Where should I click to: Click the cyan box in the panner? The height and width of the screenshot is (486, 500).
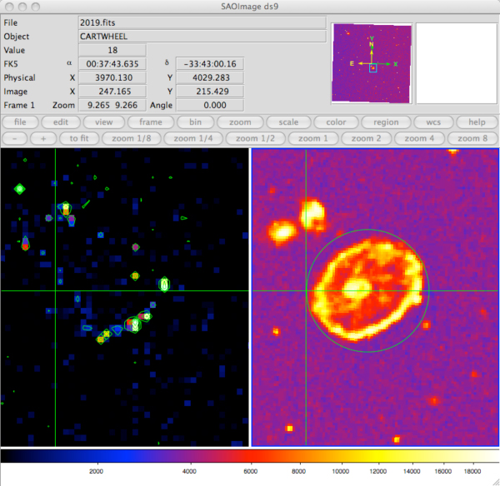(372, 68)
